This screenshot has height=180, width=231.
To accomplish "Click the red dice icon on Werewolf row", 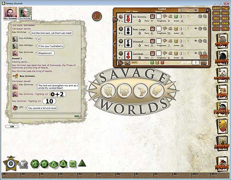I will pyautogui.click(x=152, y=41).
